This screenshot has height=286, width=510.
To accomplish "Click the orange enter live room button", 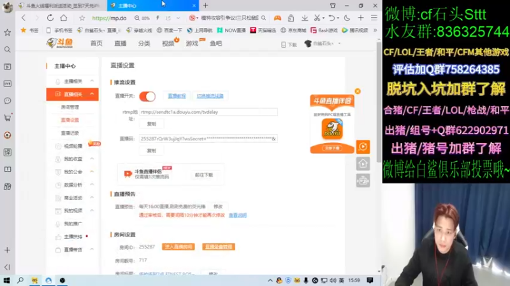I will click(x=178, y=247).
